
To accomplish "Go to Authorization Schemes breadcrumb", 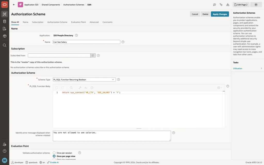I will point(74,5).
